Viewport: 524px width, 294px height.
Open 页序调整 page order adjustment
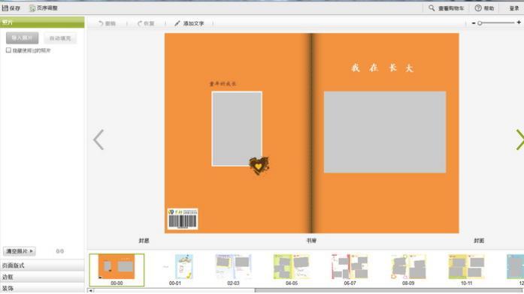tap(44, 8)
